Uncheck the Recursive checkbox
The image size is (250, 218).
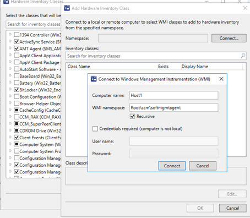click(132, 116)
